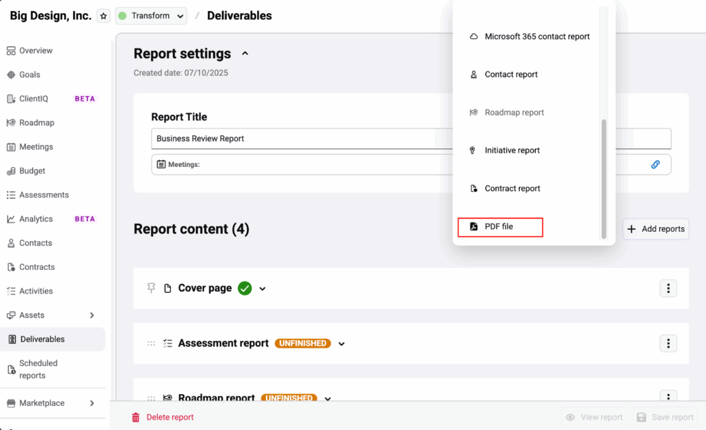Click the green checkmark status on Cover page
This screenshot has width=706, height=430.
[x=245, y=288]
